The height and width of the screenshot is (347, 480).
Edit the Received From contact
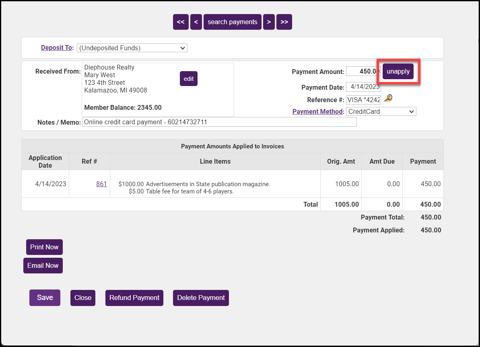(x=188, y=79)
